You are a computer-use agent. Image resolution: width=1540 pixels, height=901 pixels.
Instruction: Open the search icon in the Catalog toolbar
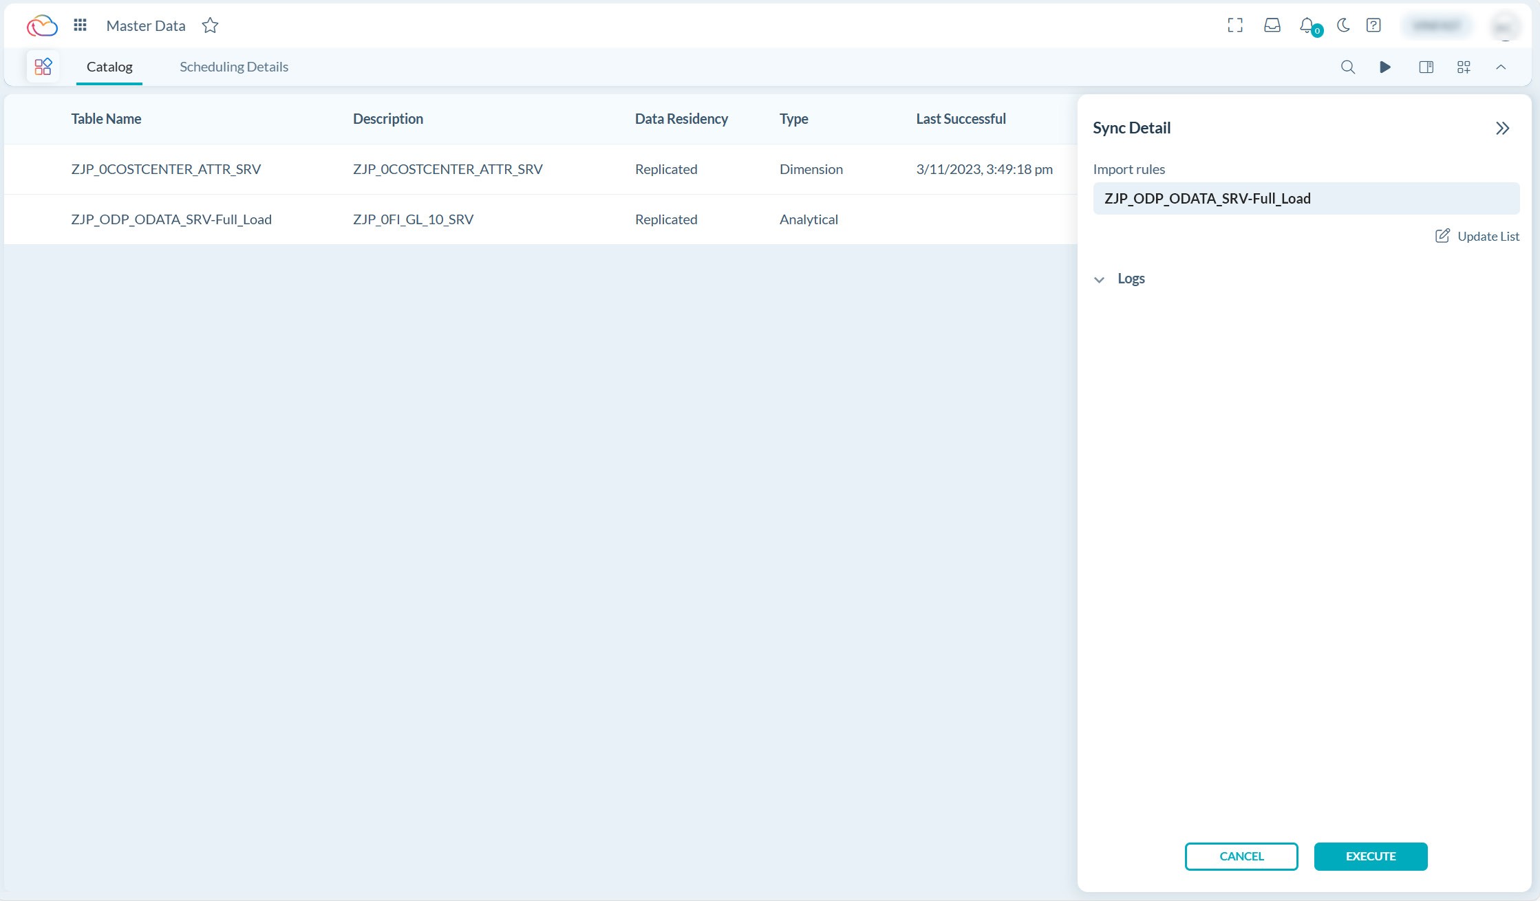pyautogui.click(x=1348, y=67)
